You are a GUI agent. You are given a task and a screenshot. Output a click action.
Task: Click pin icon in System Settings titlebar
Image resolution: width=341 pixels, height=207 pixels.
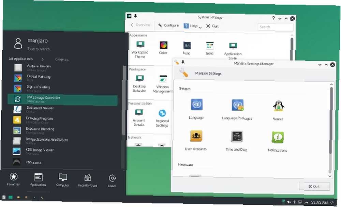135,16
